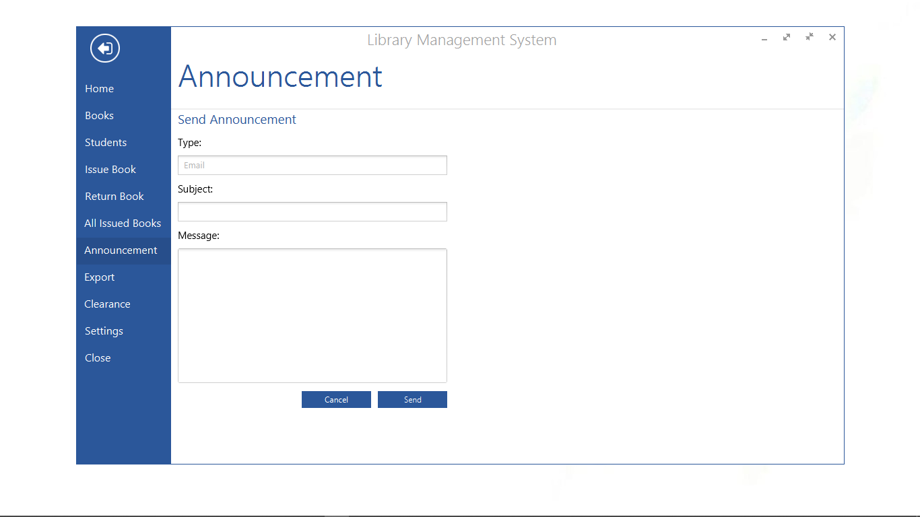View All Issued Books

click(123, 223)
